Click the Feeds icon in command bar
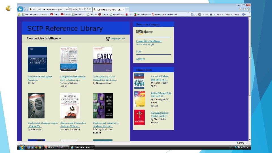Image resolution: width=272 pixels, height=153 pixels. point(199,14)
